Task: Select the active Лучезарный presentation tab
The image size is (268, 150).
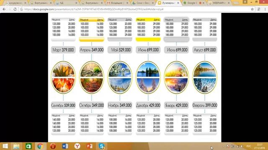Action: point(168,3)
